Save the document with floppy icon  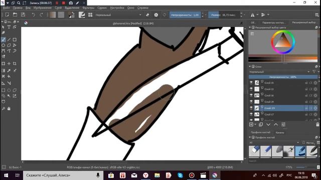(23, 14)
